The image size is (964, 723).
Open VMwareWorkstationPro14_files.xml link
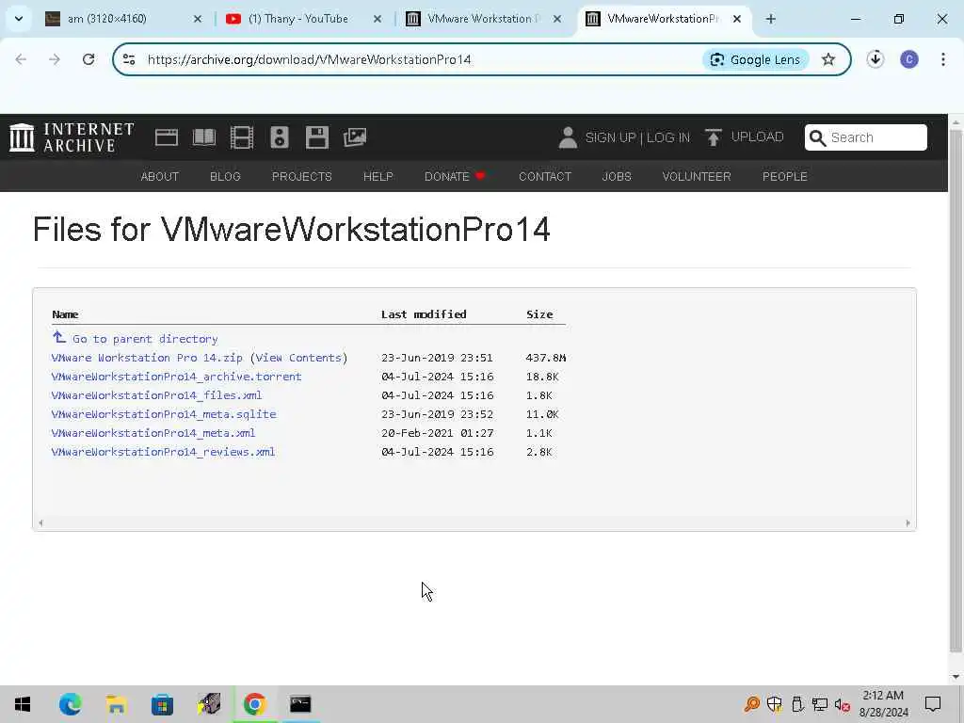click(x=157, y=395)
